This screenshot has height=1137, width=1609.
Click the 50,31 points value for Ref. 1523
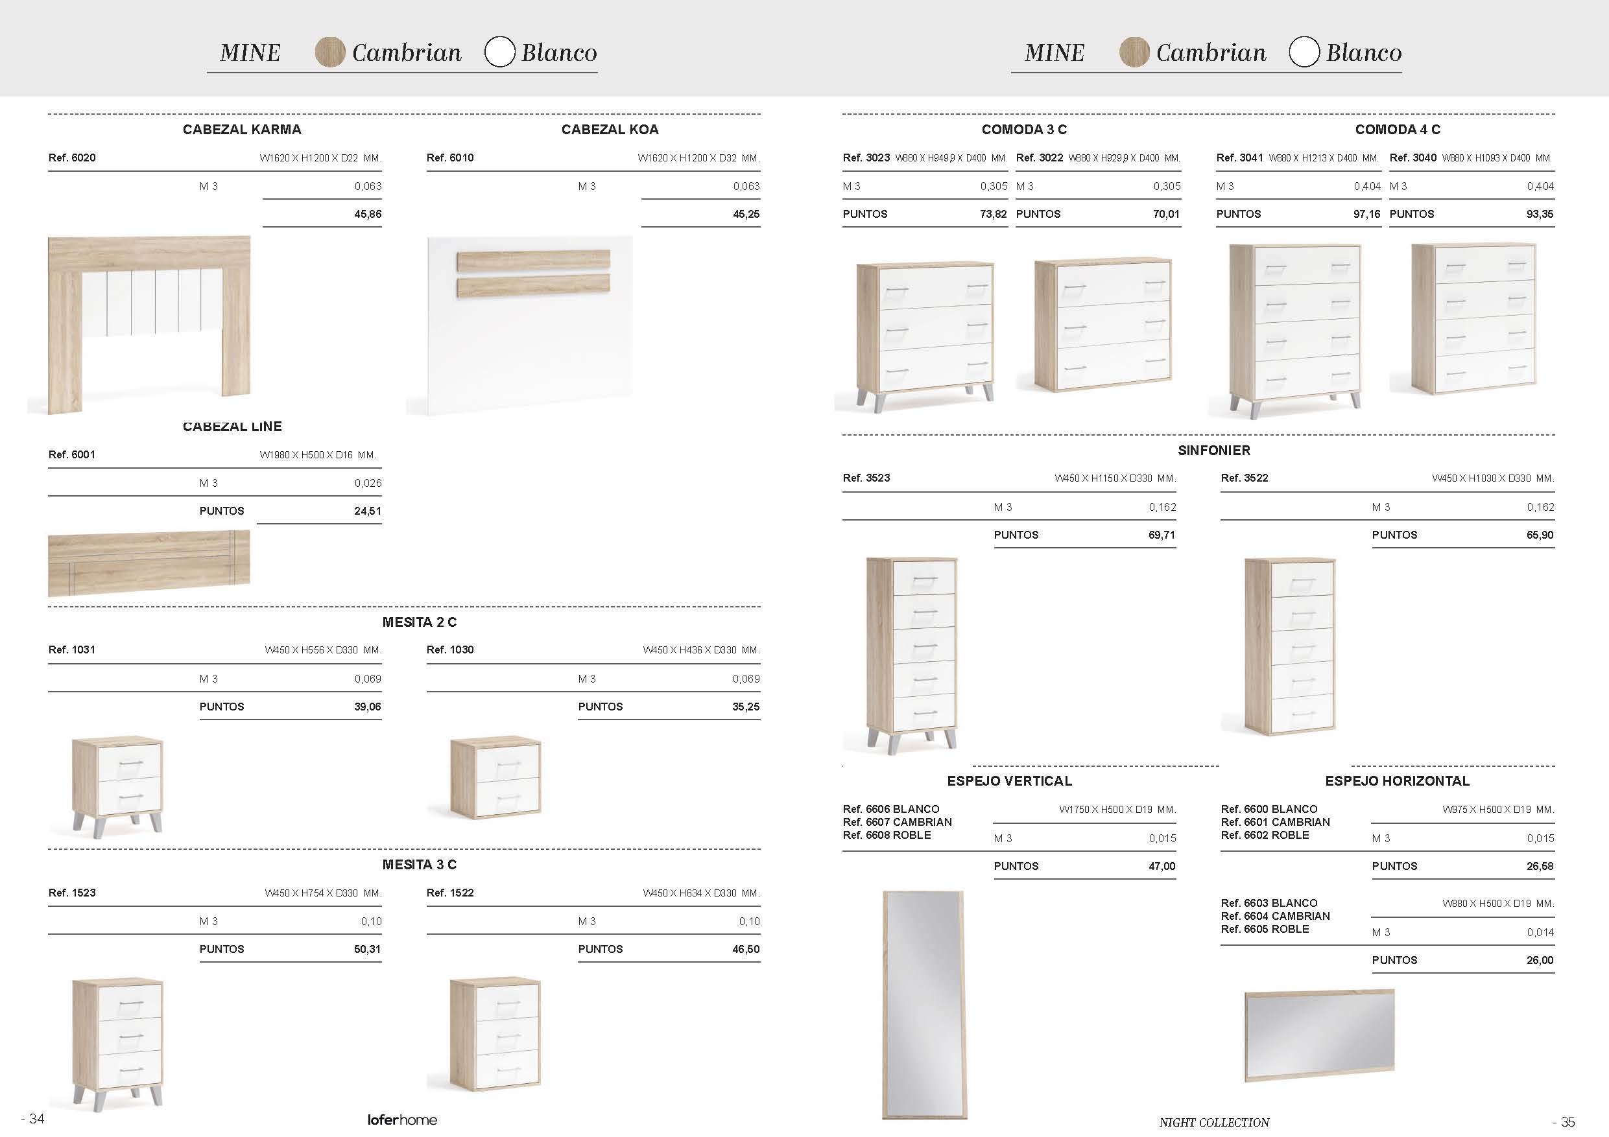click(368, 949)
